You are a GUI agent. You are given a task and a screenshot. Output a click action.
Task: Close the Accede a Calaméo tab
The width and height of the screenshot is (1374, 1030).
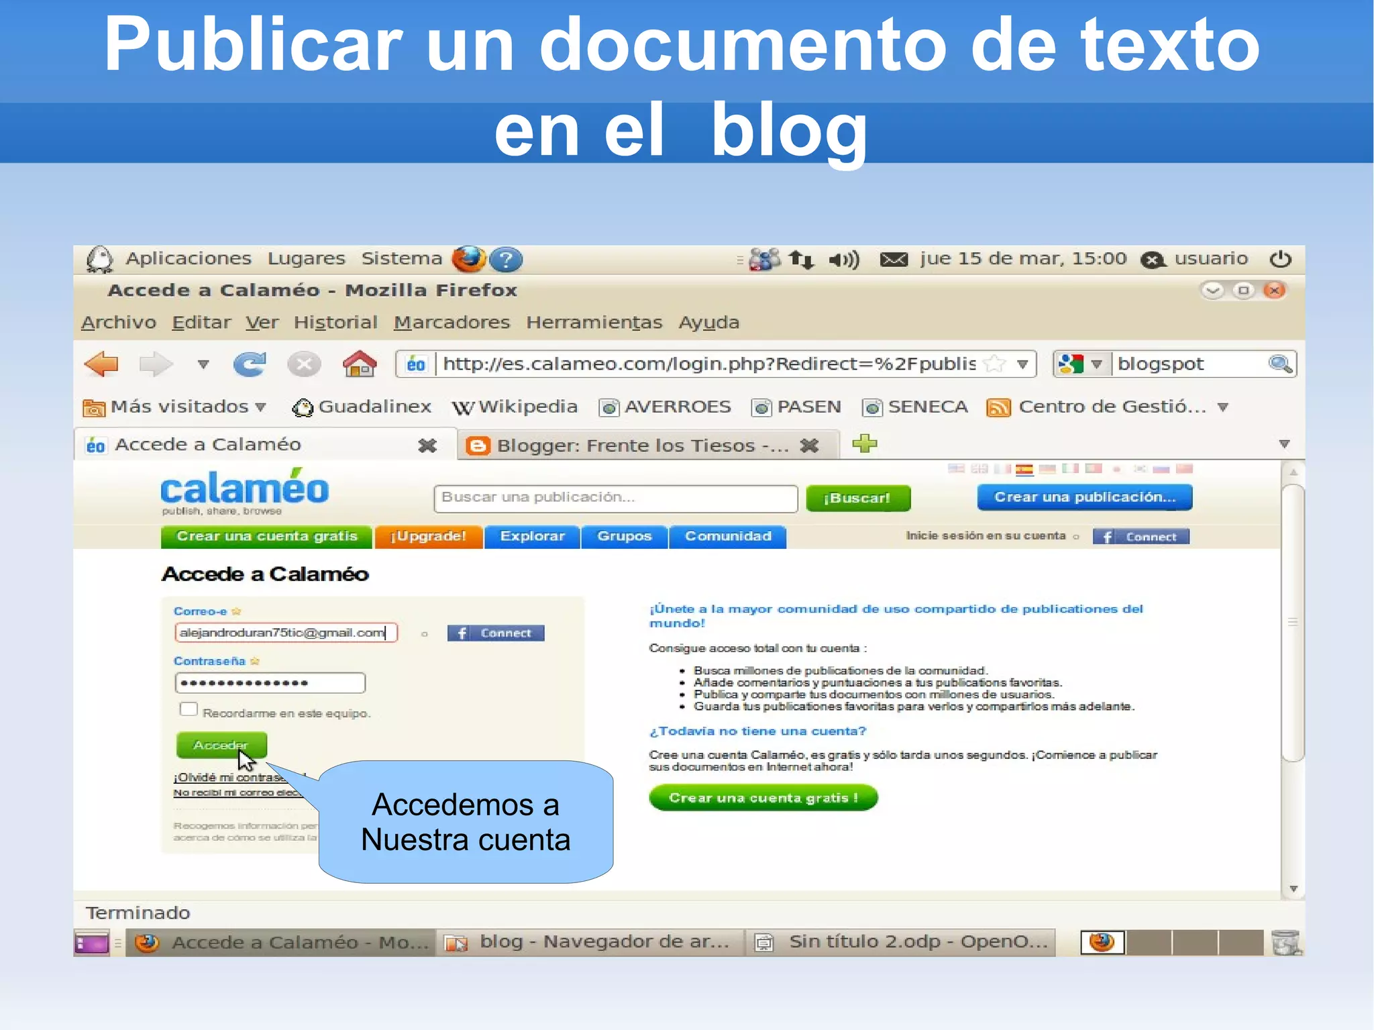click(x=427, y=446)
